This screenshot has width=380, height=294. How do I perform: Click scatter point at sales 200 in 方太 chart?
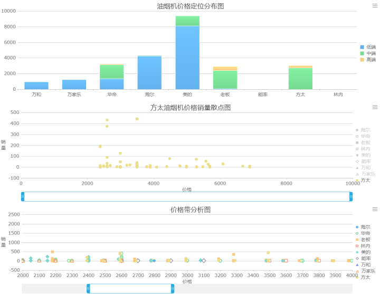(100, 146)
